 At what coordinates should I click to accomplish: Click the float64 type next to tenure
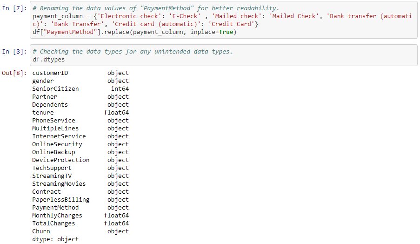click(x=116, y=113)
